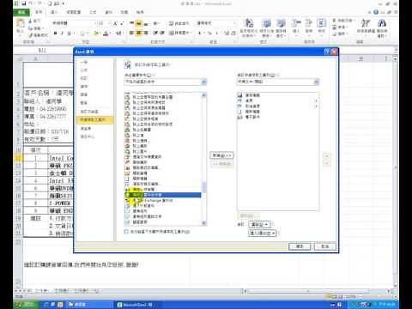The image size is (412, 309).
Task: Click the Name Box cell reference field
Action: click(x=42, y=51)
